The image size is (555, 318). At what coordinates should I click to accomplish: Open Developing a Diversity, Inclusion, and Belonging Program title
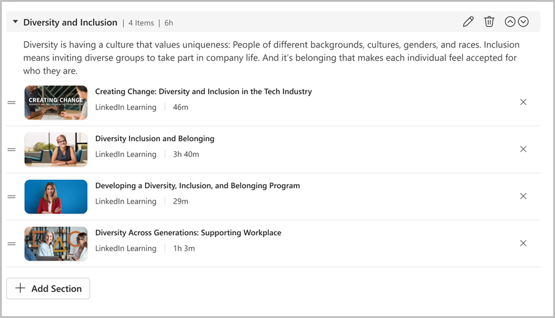click(198, 186)
